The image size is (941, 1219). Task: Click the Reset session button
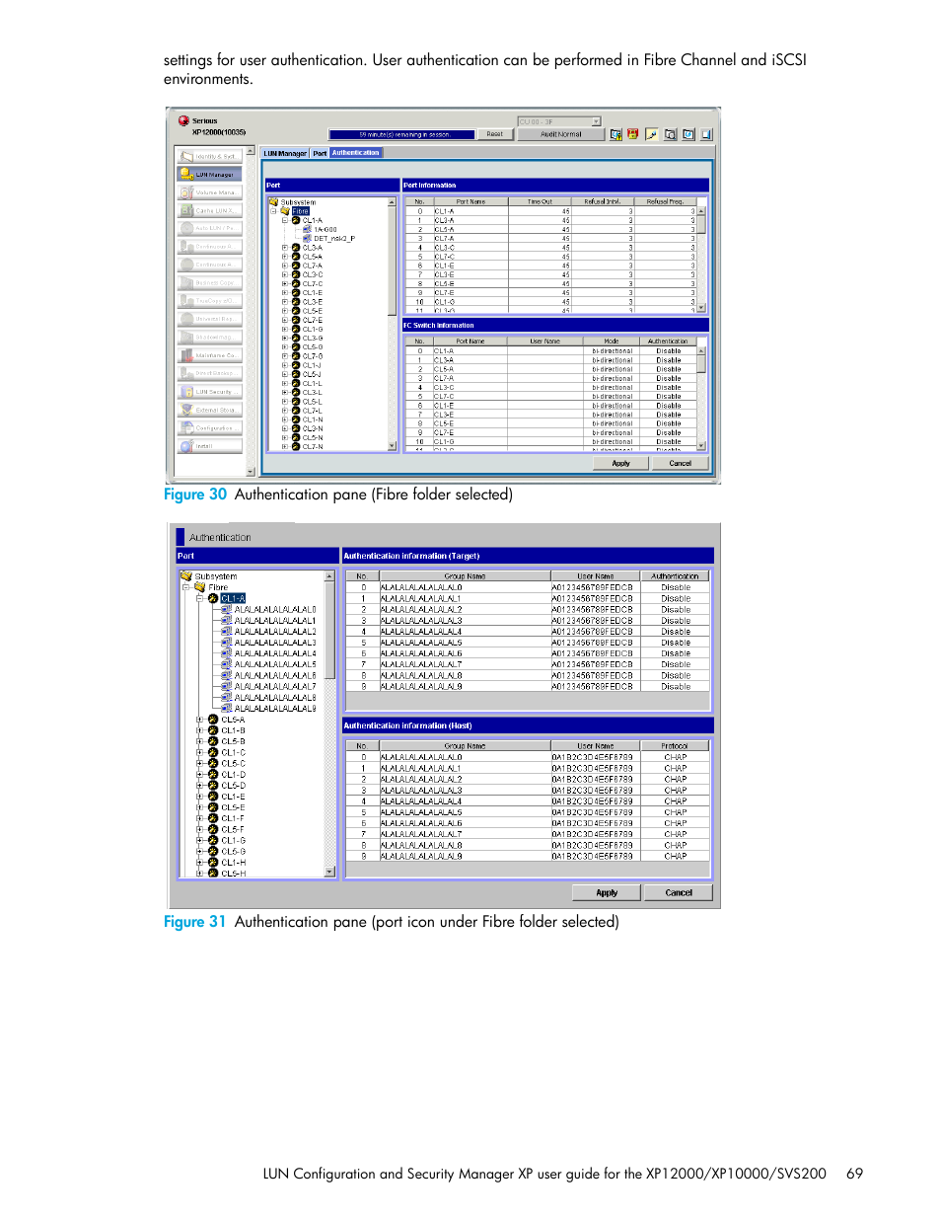click(x=495, y=134)
